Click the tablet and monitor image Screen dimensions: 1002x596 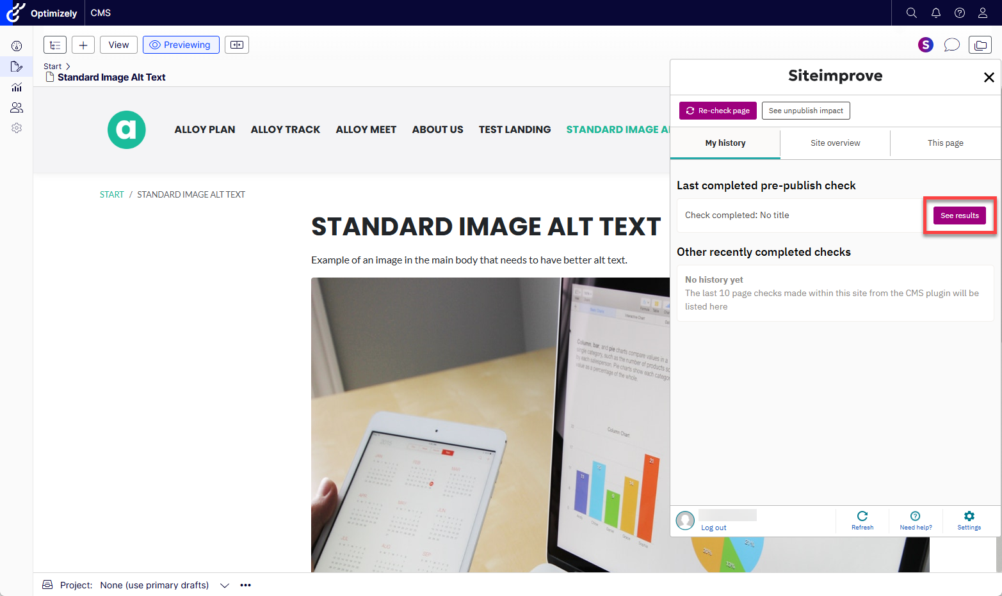coord(490,425)
